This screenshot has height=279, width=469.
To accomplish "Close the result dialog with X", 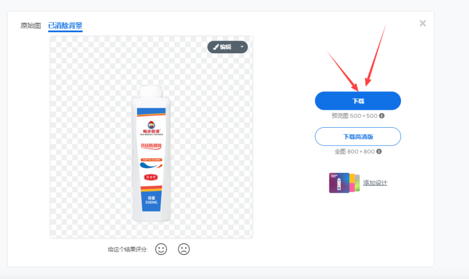I will [422, 23].
